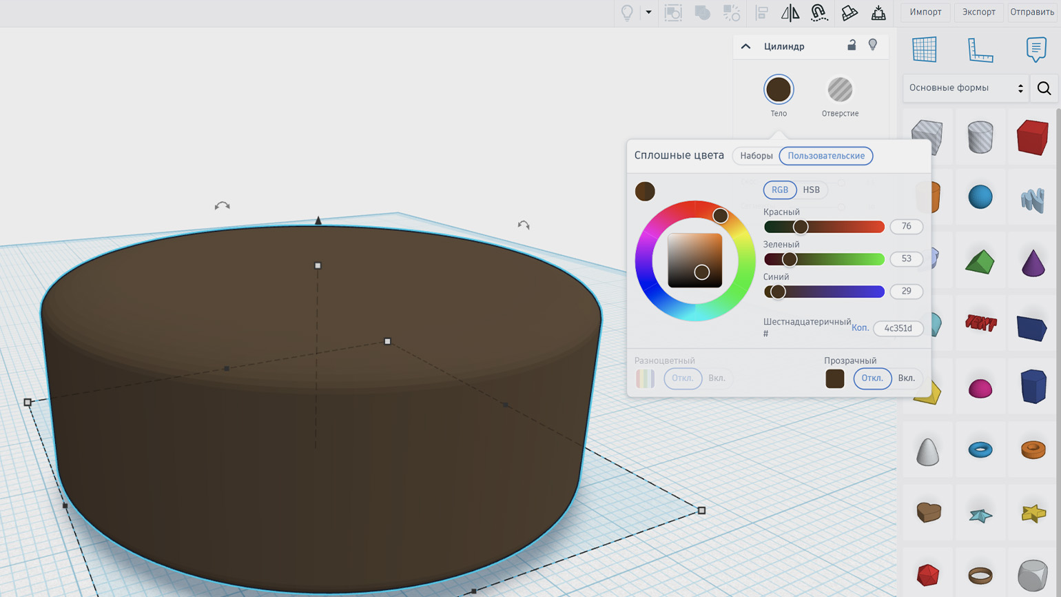Click the Импорт button
This screenshot has height=597, width=1061.
pos(925,12)
